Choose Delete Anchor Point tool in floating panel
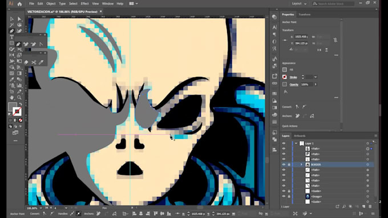The width and height of the screenshot is (388, 218). tap(34, 44)
